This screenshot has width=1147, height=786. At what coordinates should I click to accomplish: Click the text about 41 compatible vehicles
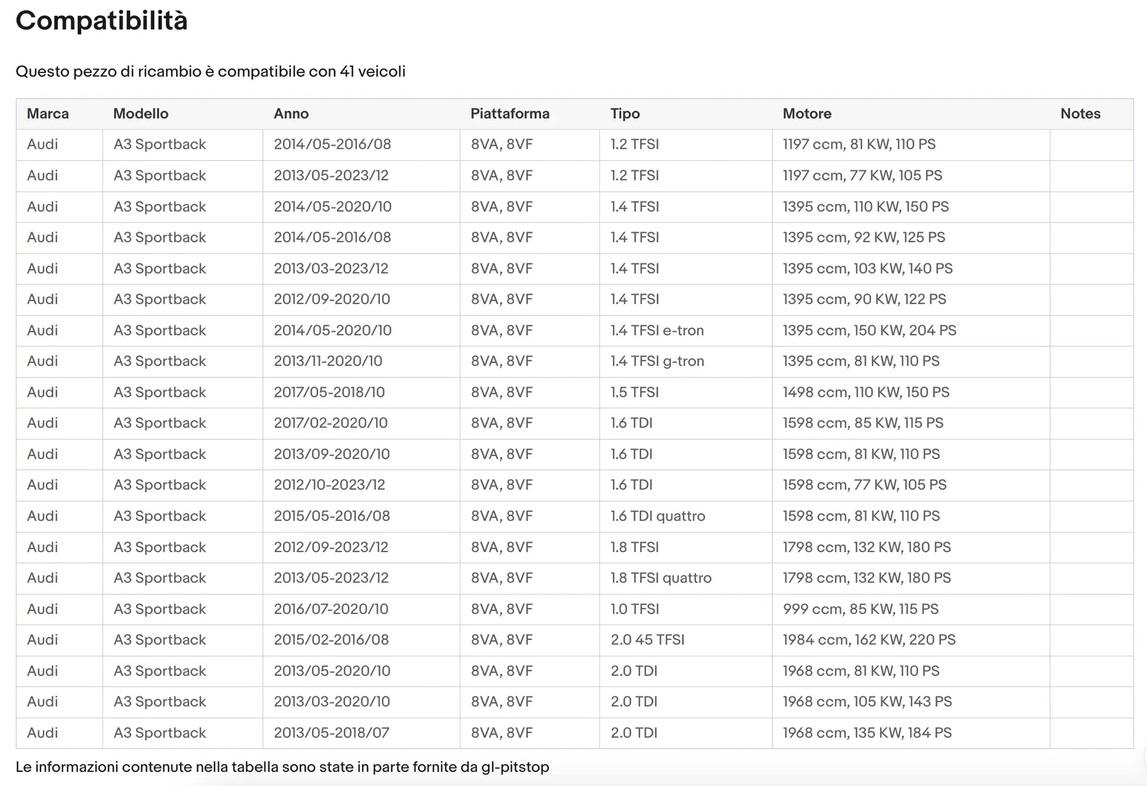(x=210, y=72)
